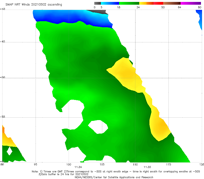This screenshot has width=204, height=179.
Task: Click the title 'SMAP NRT Winds 20210502 ascending'
Action: 34,4
